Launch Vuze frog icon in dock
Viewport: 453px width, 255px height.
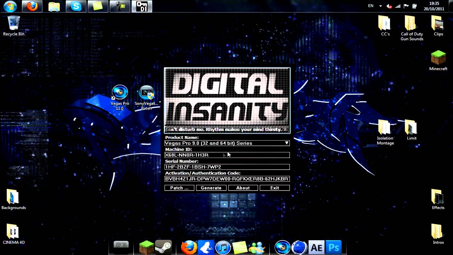click(x=206, y=247)
